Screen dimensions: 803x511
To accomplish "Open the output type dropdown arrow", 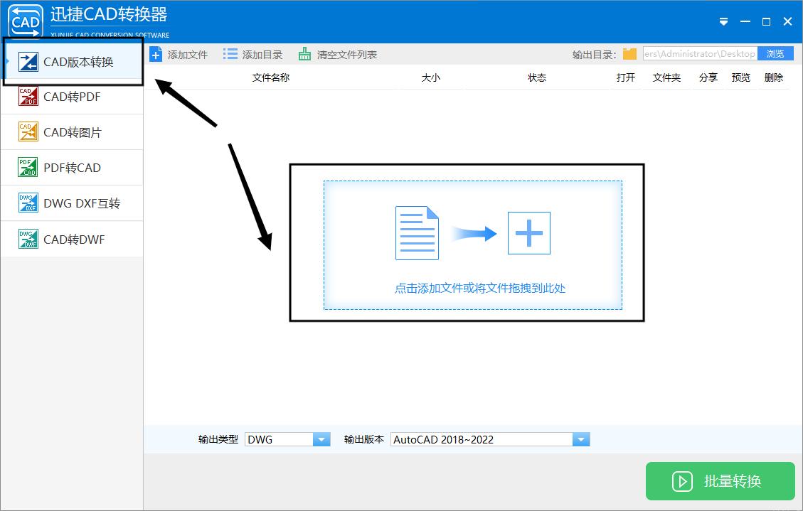I will pyautogui.click(x=322, y=439).
